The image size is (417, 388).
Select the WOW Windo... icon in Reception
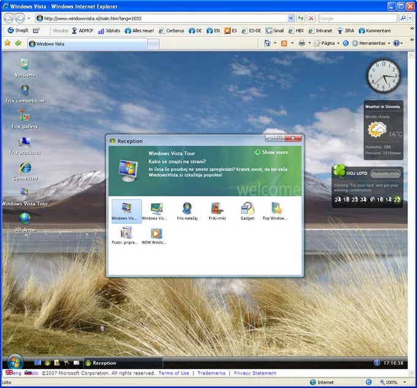click(x=154, y=235)
